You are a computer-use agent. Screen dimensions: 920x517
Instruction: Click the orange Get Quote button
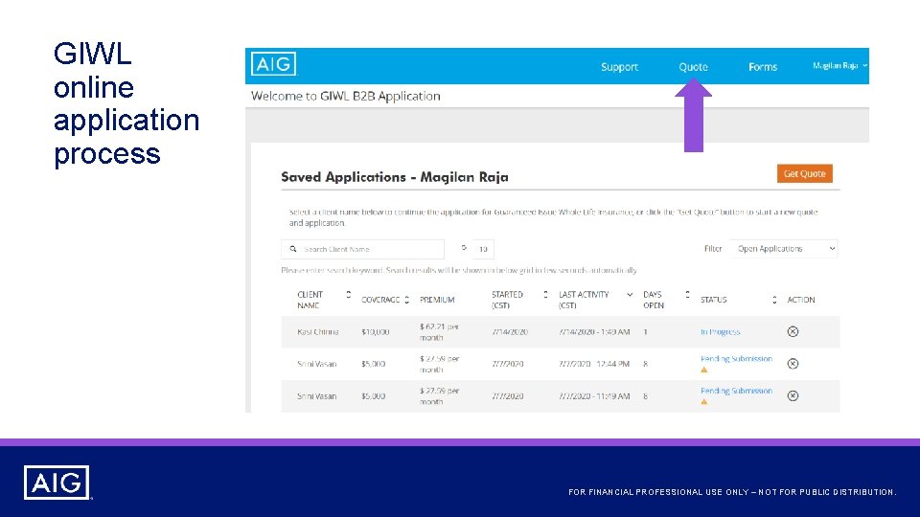click(x=804, y=173)
